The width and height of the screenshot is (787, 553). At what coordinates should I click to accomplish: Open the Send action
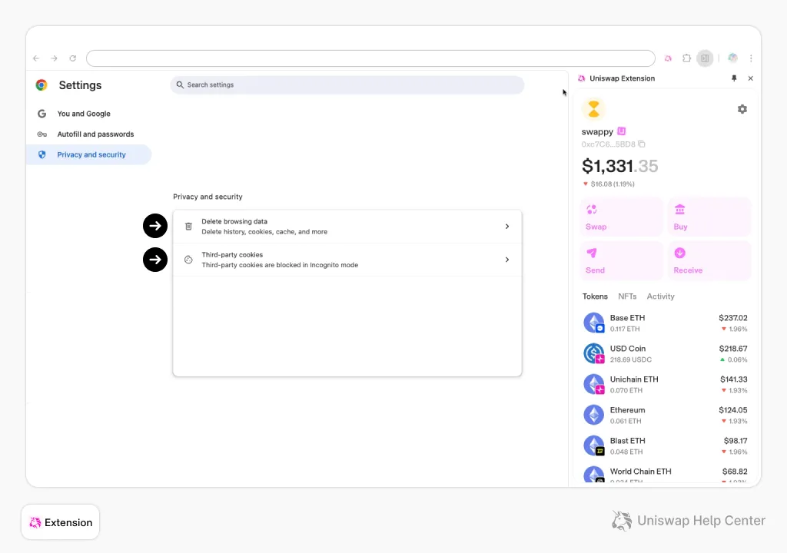pyautogui.click(x=621, y=261)
